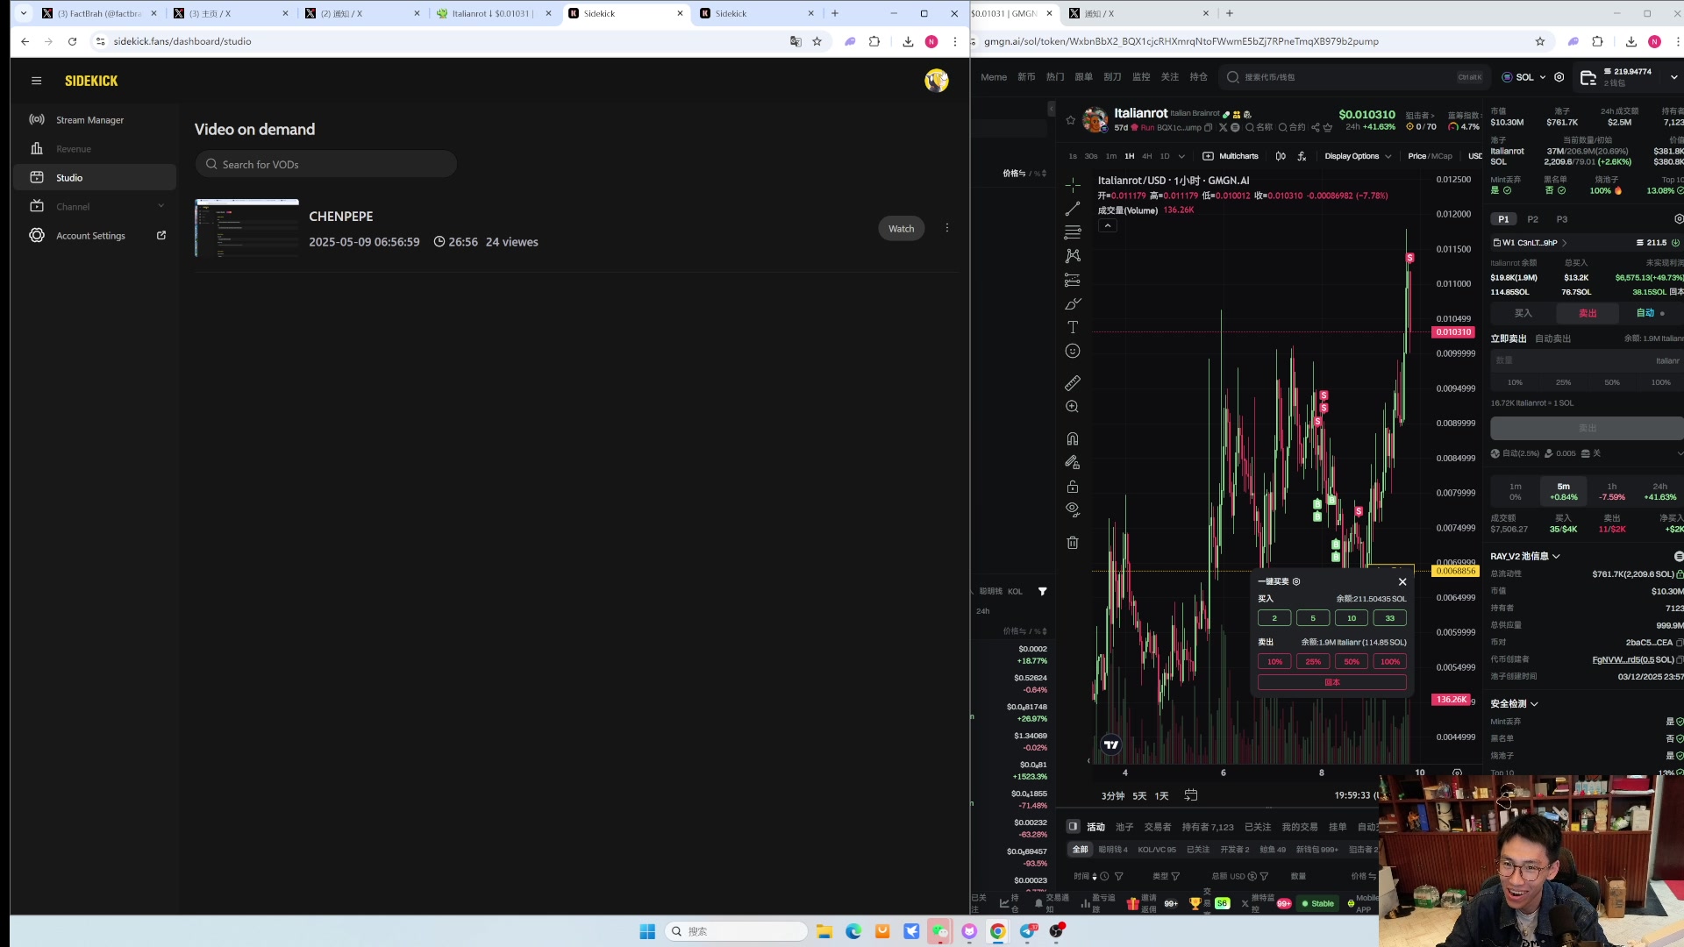Toggle hide all drawings eye icon
Viewport: 1684px width, 947px height.
pos(1073,509)
